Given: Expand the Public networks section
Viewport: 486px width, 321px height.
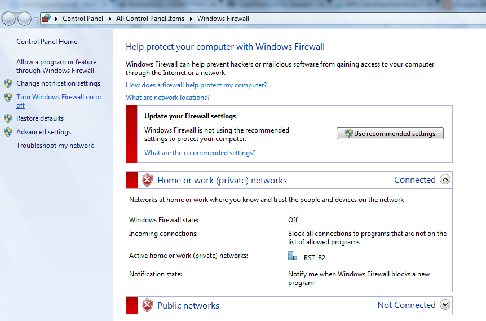Looking at the screenshot, I should click(445, 305).
